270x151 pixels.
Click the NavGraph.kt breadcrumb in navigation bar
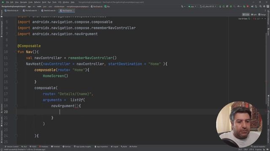point(97,7)
